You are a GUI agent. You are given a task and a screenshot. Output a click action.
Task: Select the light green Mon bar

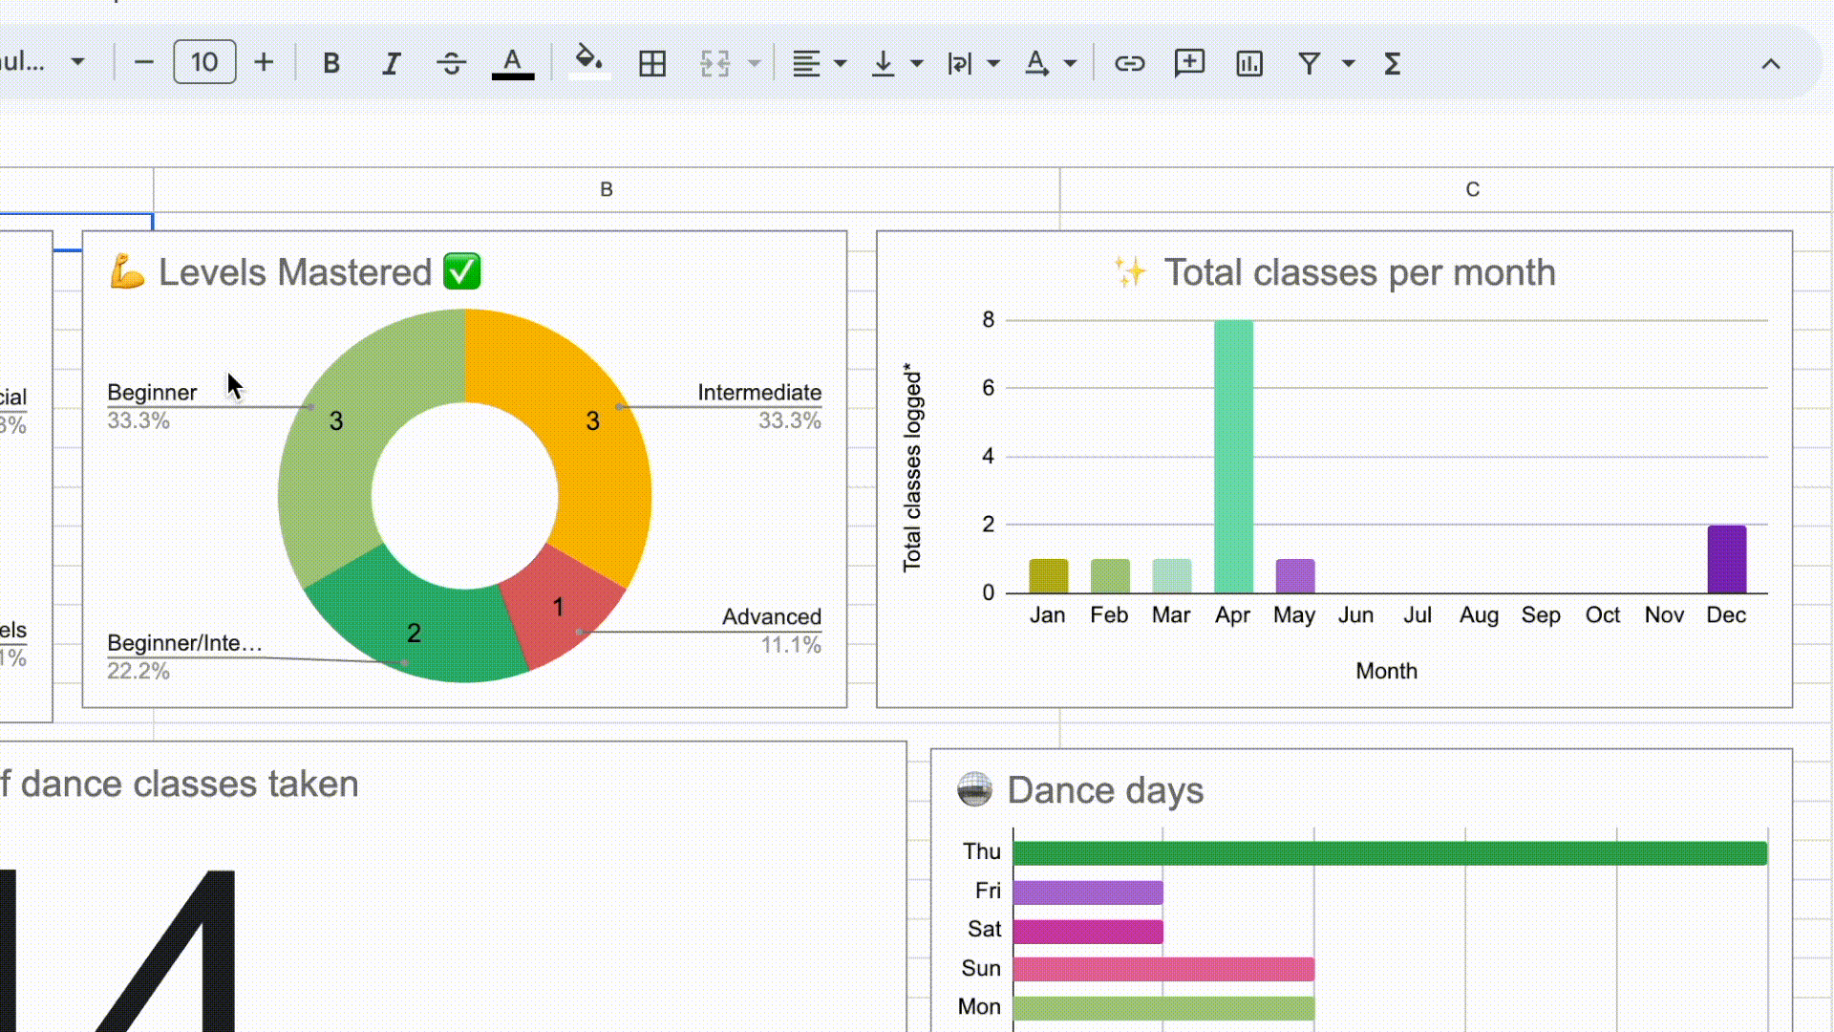pos(1163,1008)
